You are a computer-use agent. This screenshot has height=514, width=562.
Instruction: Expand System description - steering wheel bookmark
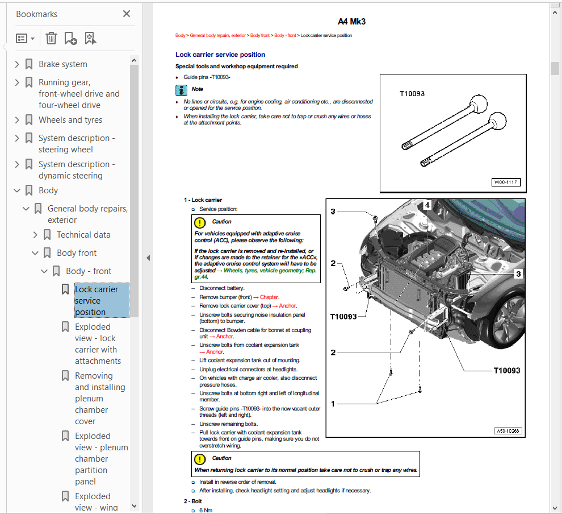[17, 138]
